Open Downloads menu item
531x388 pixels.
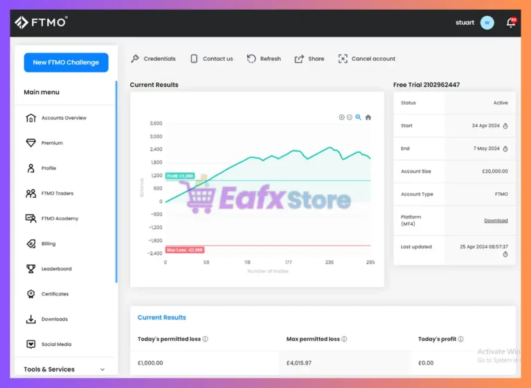tap(55, 319)
